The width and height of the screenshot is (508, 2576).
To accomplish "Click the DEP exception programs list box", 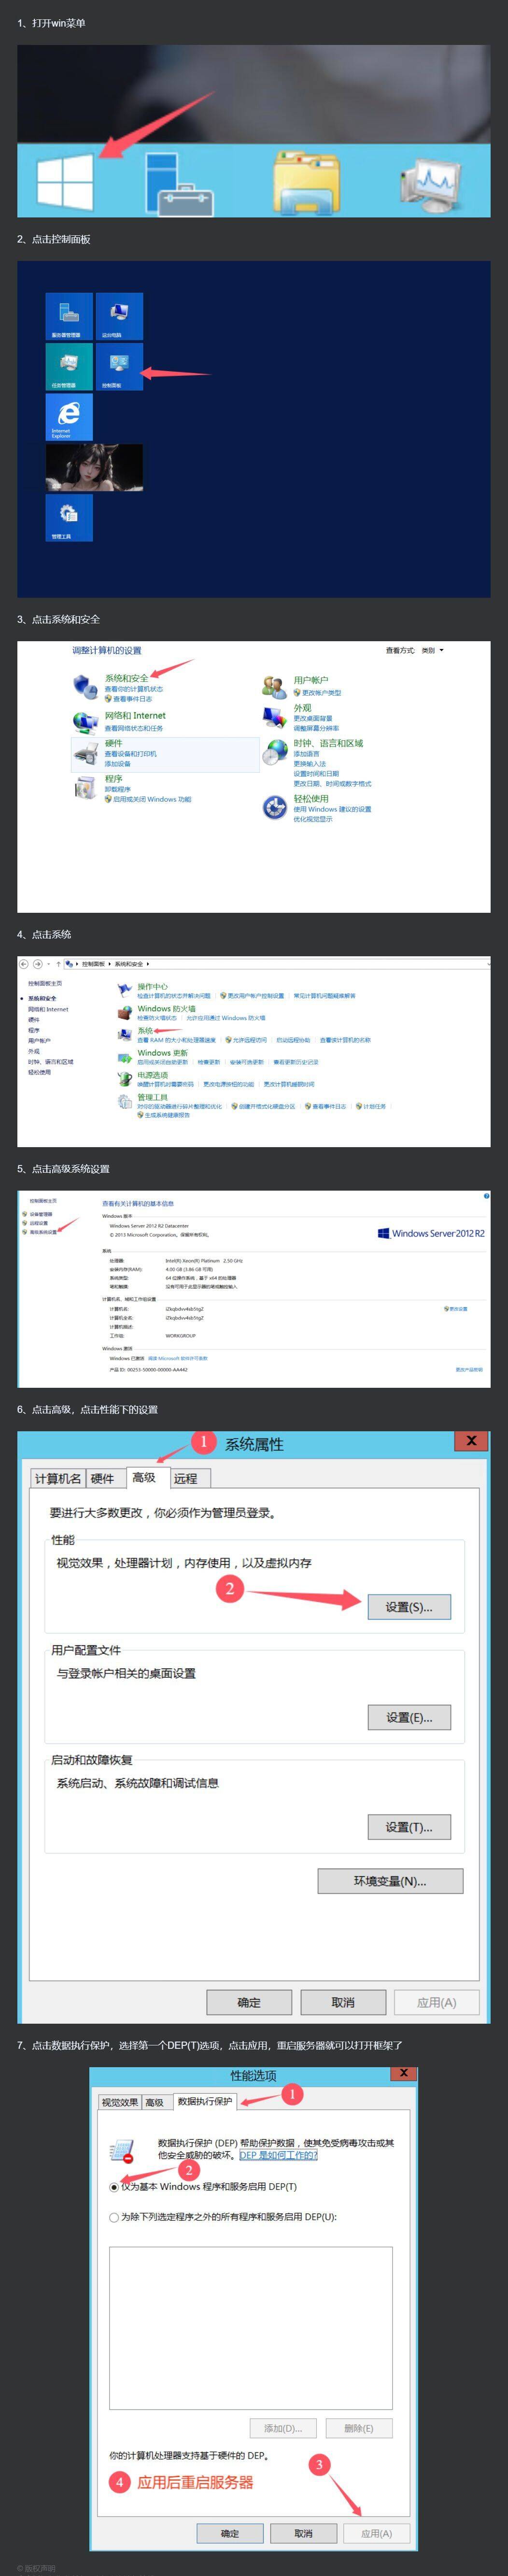I will (x=250, y=2327).
